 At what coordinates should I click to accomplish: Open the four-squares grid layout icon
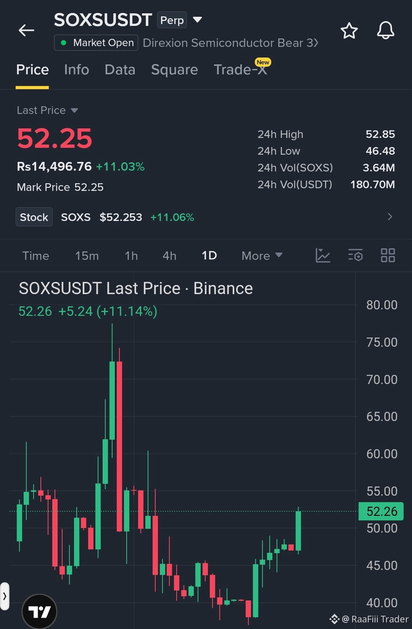click(388, 255)
